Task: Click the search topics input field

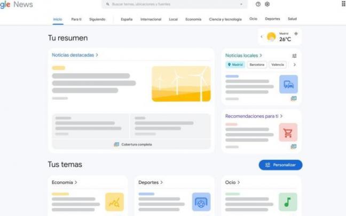Action: coord(174,4)
